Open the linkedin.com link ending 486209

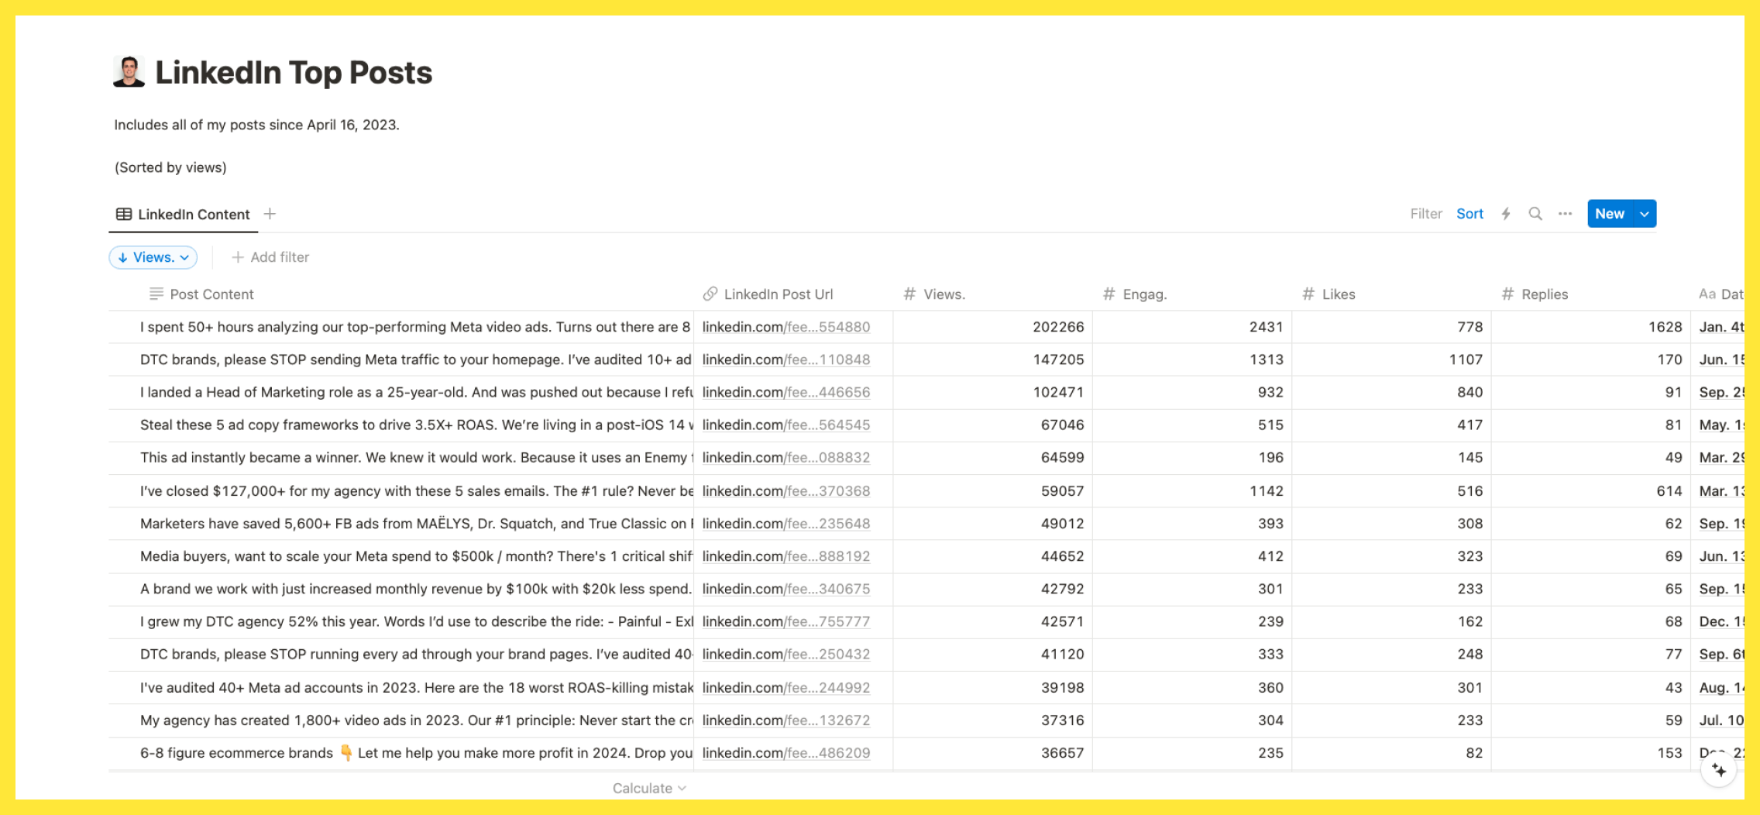pyautogui.click(x=786, y=753)
